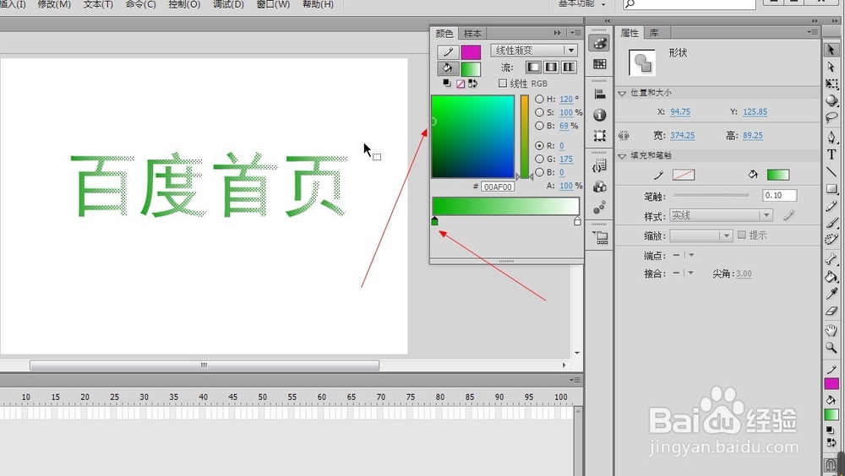Screen dimensions: 845x476
Task: Select the blue B radio button with value 0
Action: click(x=539, y=172)
